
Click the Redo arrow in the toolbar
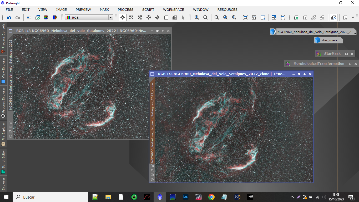[x=18, y=18]
